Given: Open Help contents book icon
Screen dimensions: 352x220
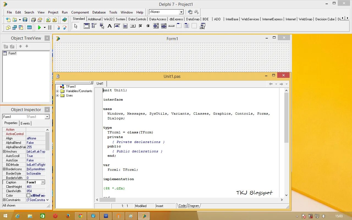Looking at the screenshot, I should 64,20.
